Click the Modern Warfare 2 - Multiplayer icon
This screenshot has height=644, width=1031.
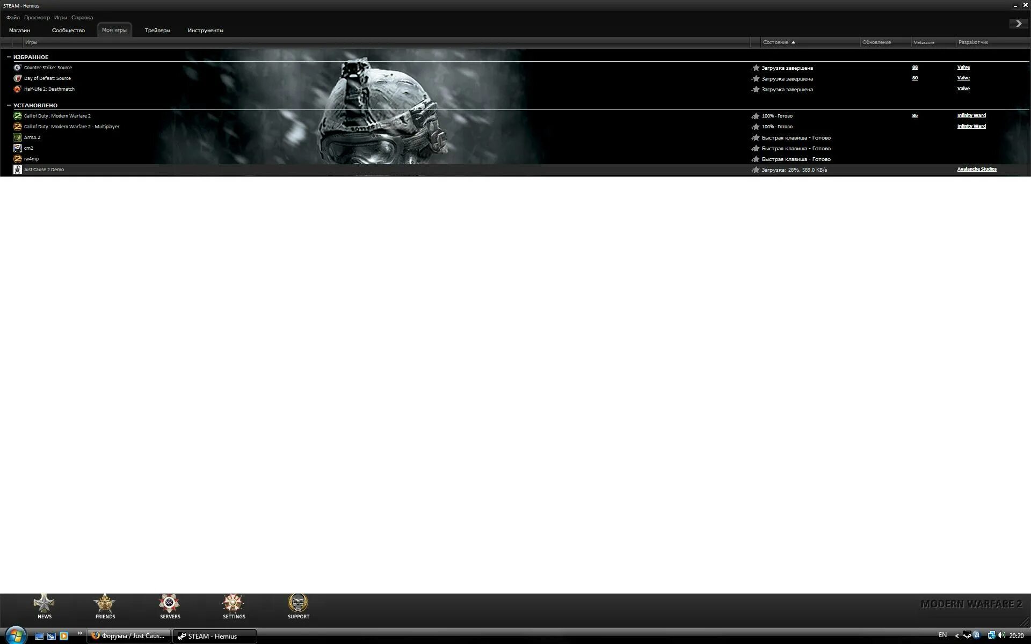pos(17,127)
